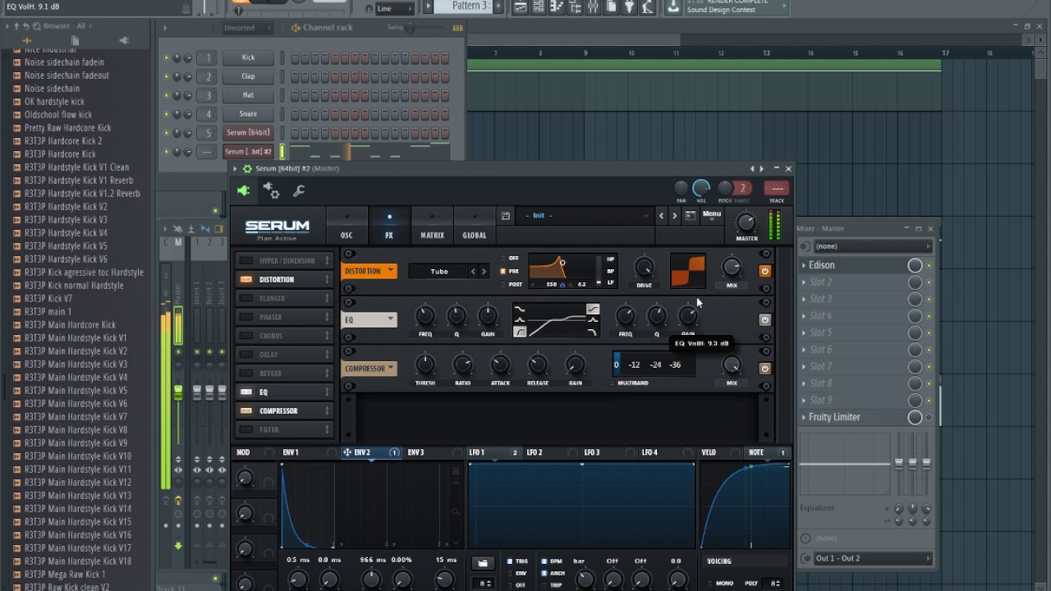Viewport: 1051px width, 591px height.
Task: Select next distortion type arrow next to Tube
Action: point(484,271)
